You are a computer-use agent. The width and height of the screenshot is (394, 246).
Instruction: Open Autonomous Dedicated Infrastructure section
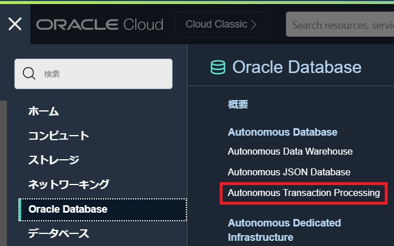284,229
